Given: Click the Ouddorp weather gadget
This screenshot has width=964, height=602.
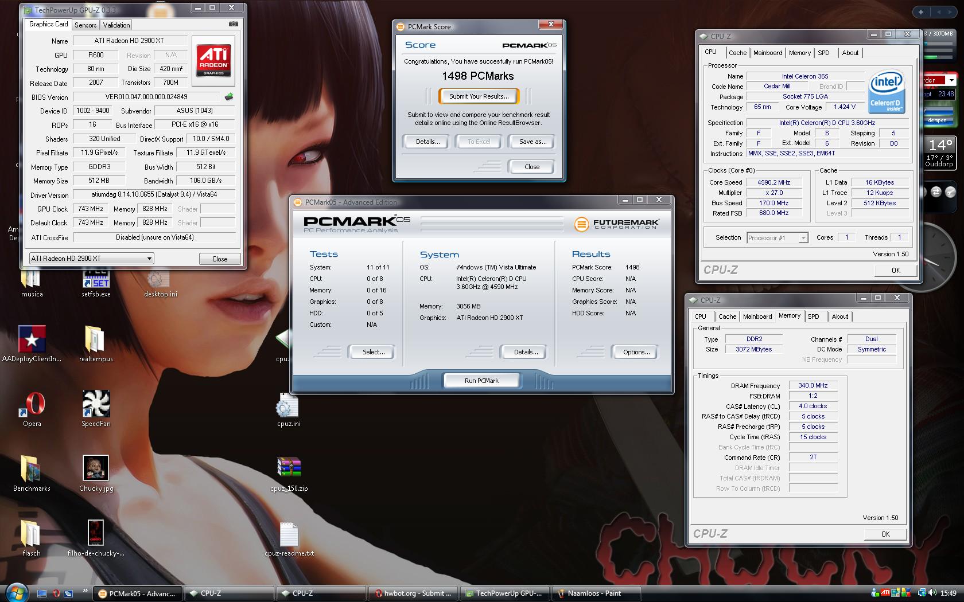Looking at the screenshot, I should click(x=939, y=153).
